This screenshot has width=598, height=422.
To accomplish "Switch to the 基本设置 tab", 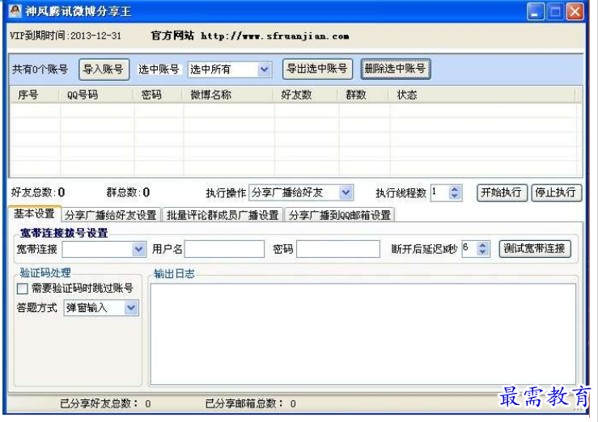I will click(34, 214).
